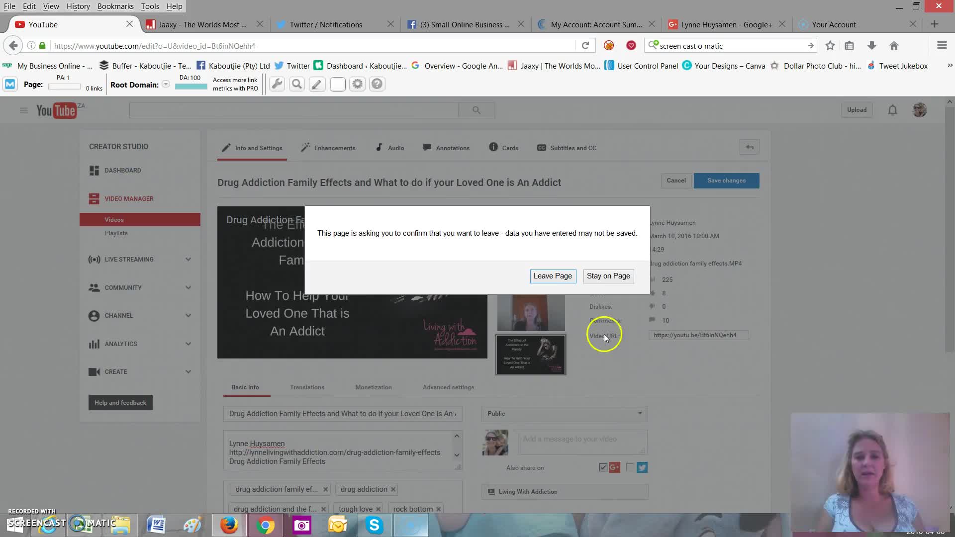Open the Firefox hamburger menu
Image resolution: width=955 pixels, height=537 pixels.
942,46
